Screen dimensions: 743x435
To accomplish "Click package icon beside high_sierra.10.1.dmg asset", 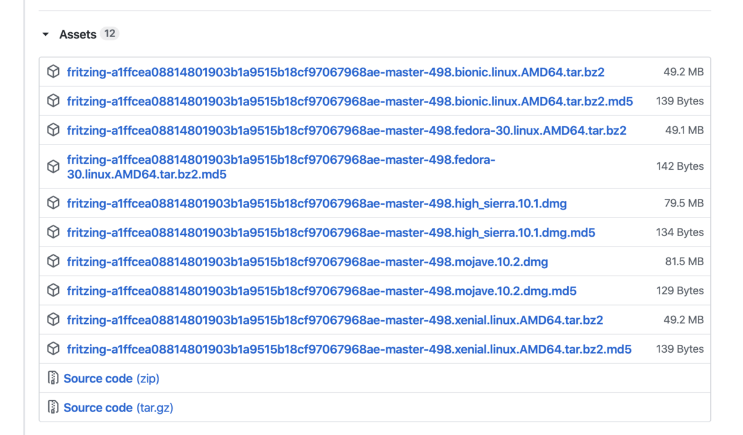I will [53, 203].
